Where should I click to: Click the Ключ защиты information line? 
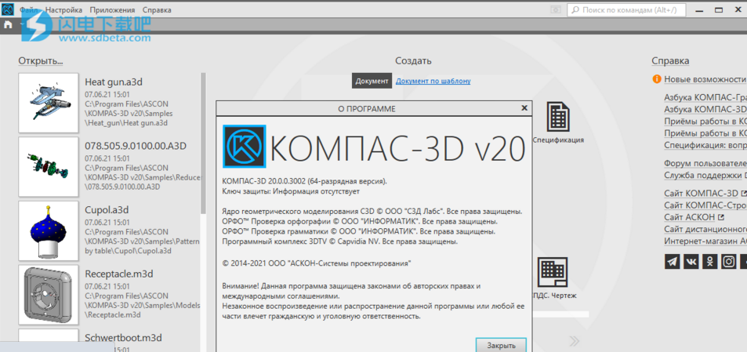[x=291, y=191]
